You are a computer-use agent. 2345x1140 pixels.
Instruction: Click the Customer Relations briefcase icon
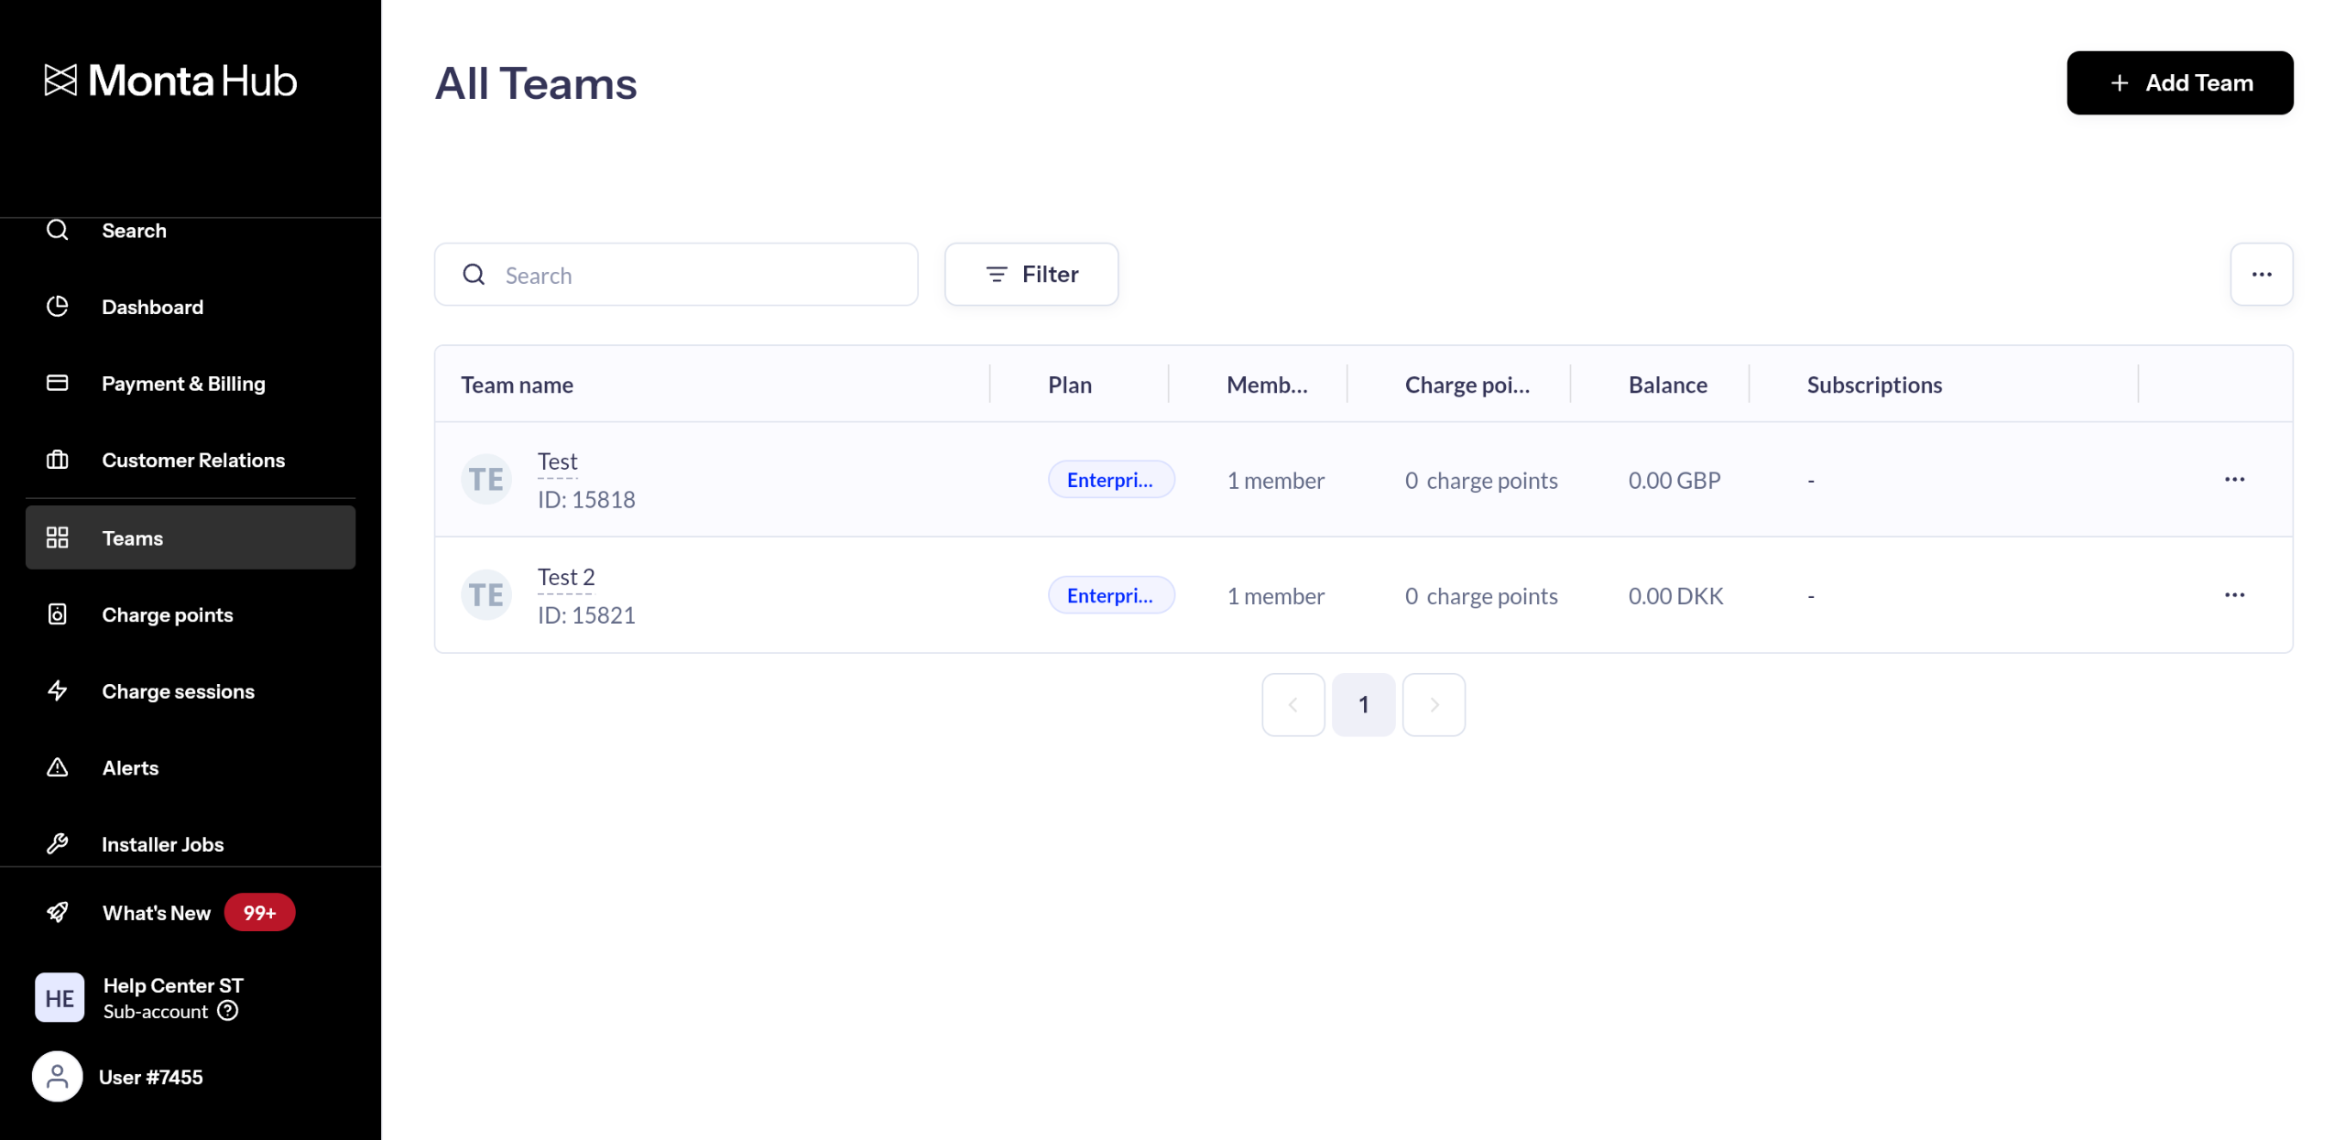[x=58, y=460]
